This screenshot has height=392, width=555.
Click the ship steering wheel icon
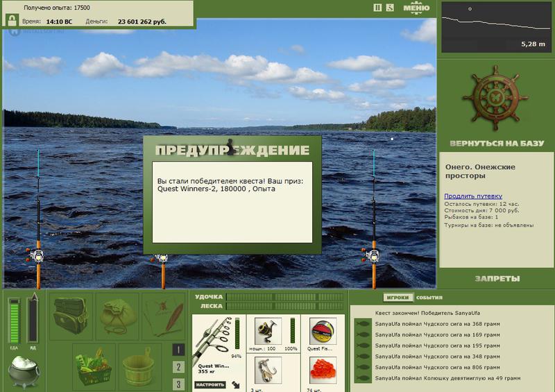coord(495,97)
